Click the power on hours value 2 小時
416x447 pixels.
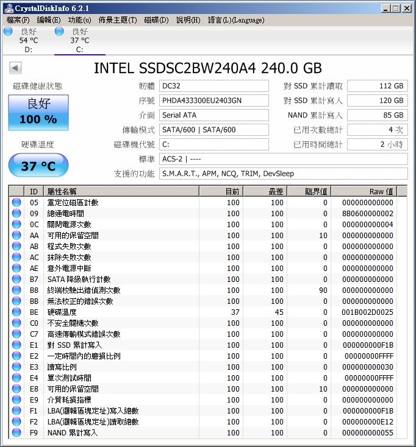(378, 144)
